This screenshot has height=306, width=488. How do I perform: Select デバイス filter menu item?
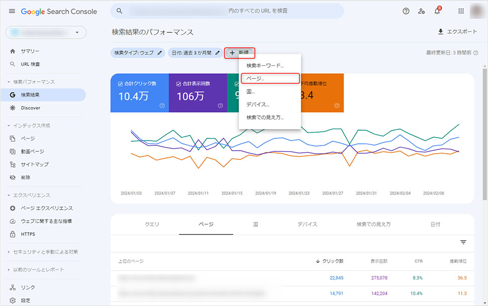(x=270, y=105)
